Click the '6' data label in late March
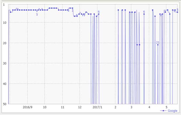This screenshot has height=115, width=181. pyautogui.click(x=144, y=12)
